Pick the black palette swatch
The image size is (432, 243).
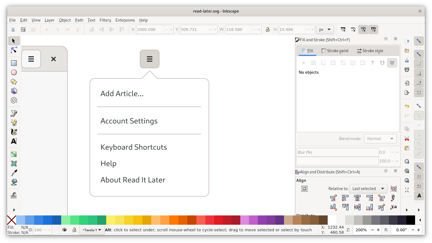(410, 220)
